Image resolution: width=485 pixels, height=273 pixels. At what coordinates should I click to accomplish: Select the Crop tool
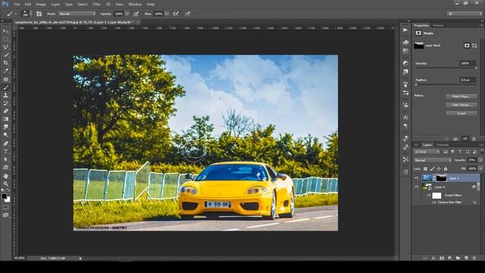(5, 63)
